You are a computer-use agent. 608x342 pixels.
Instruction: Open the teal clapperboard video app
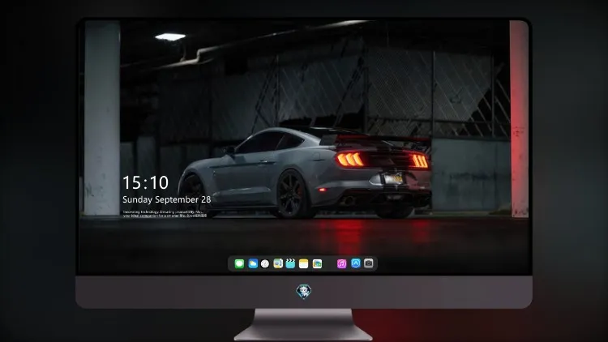(x=290, y=263)
